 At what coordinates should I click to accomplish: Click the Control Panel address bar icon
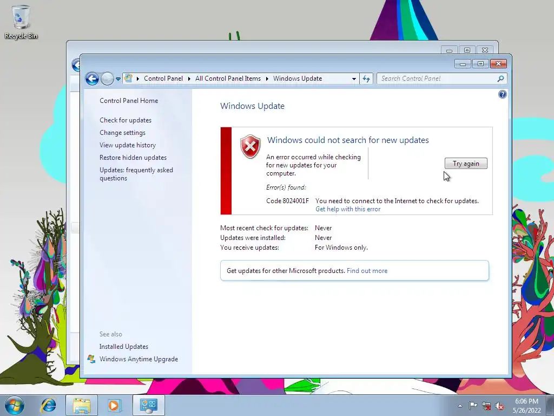(128, 78)
